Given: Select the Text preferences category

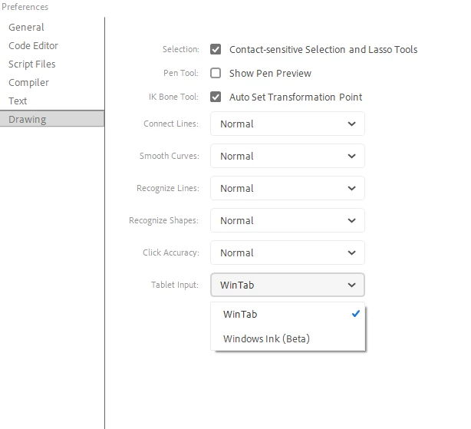Looking at the screenshot, I should pos(18,101).
